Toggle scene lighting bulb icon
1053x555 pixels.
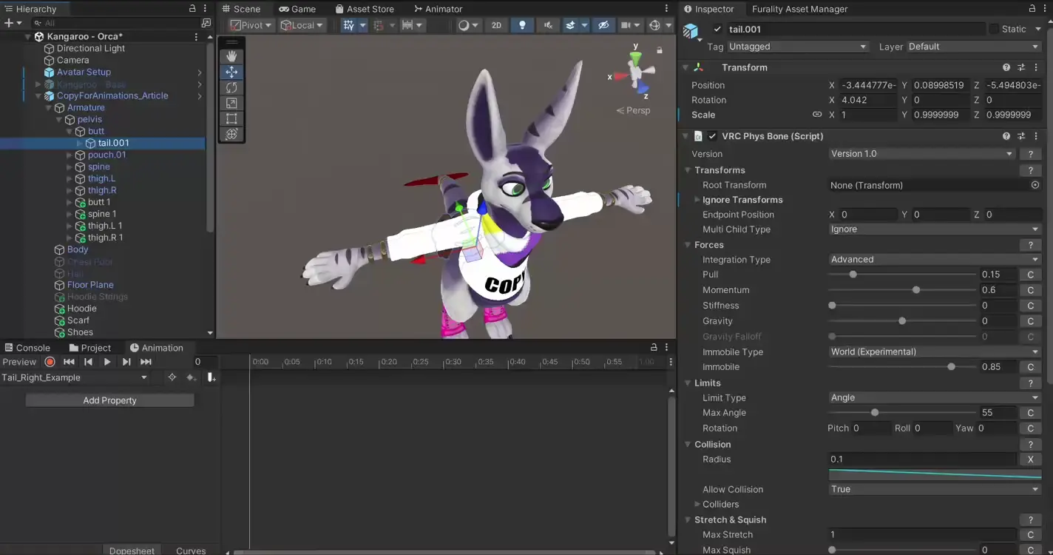click(522, 25)
